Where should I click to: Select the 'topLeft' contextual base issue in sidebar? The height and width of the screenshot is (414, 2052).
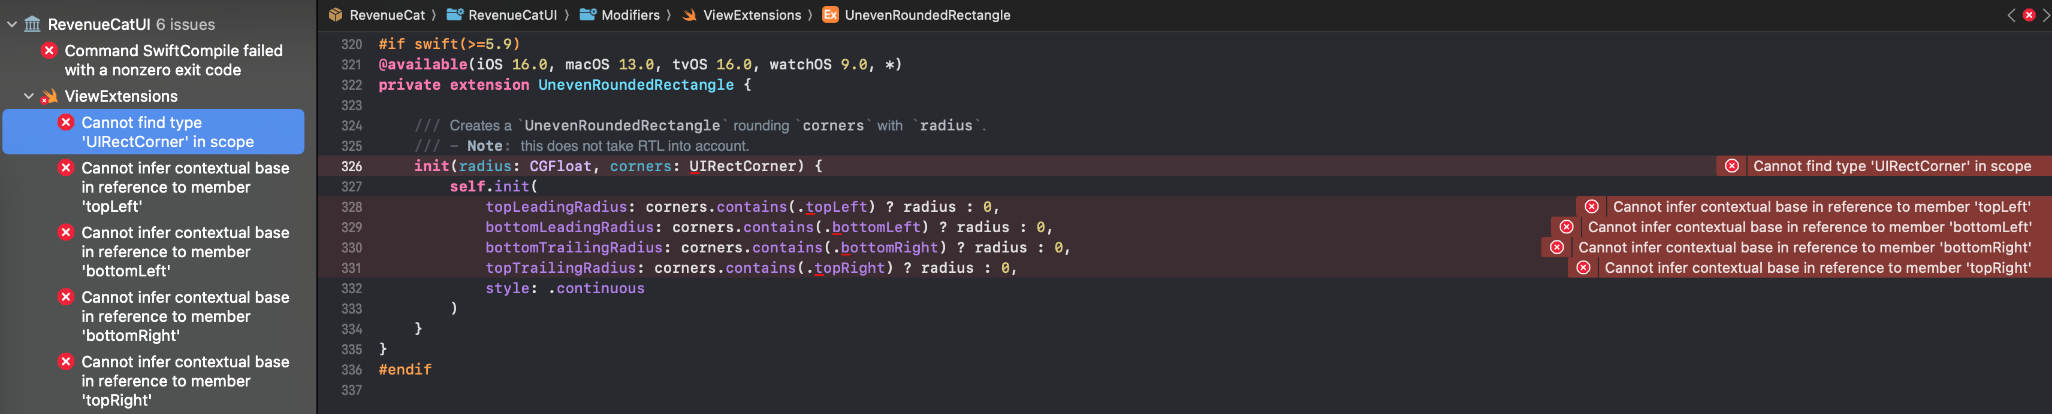tap(185, 187)
